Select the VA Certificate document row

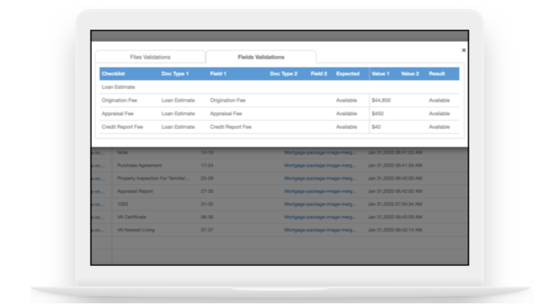click(x=280, y=217)
